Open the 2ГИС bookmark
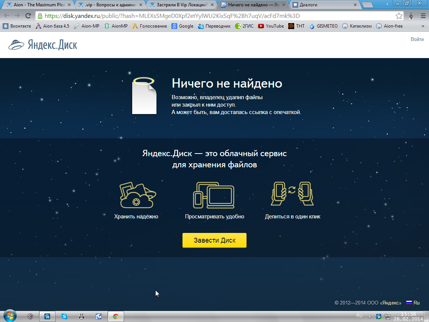The width and height of the screenshot is (429, 322). click(244, 26)
